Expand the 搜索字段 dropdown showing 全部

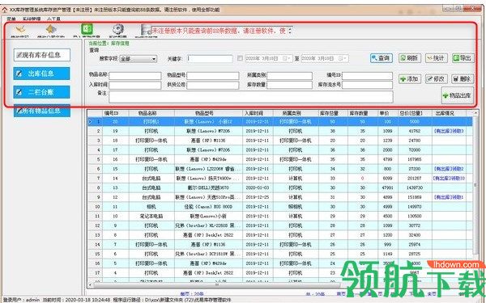tap(139, 59)
